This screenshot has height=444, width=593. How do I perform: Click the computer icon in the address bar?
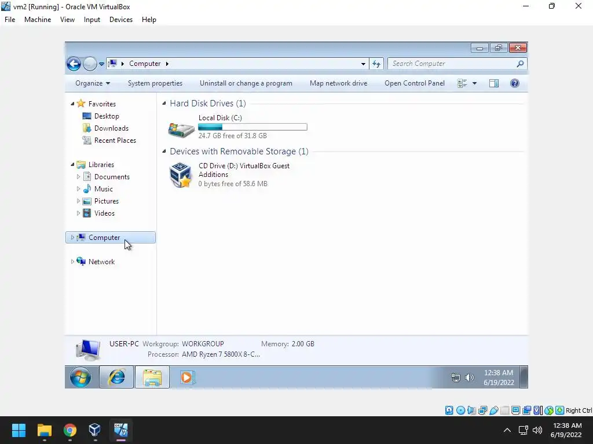(x=112, y=64)
